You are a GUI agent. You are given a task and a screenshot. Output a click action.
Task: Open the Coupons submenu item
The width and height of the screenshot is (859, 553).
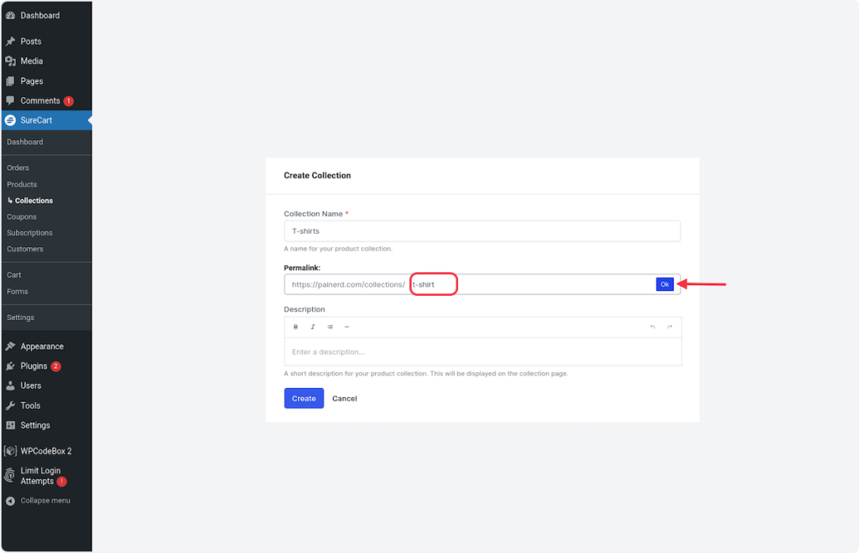pos(22,217)
